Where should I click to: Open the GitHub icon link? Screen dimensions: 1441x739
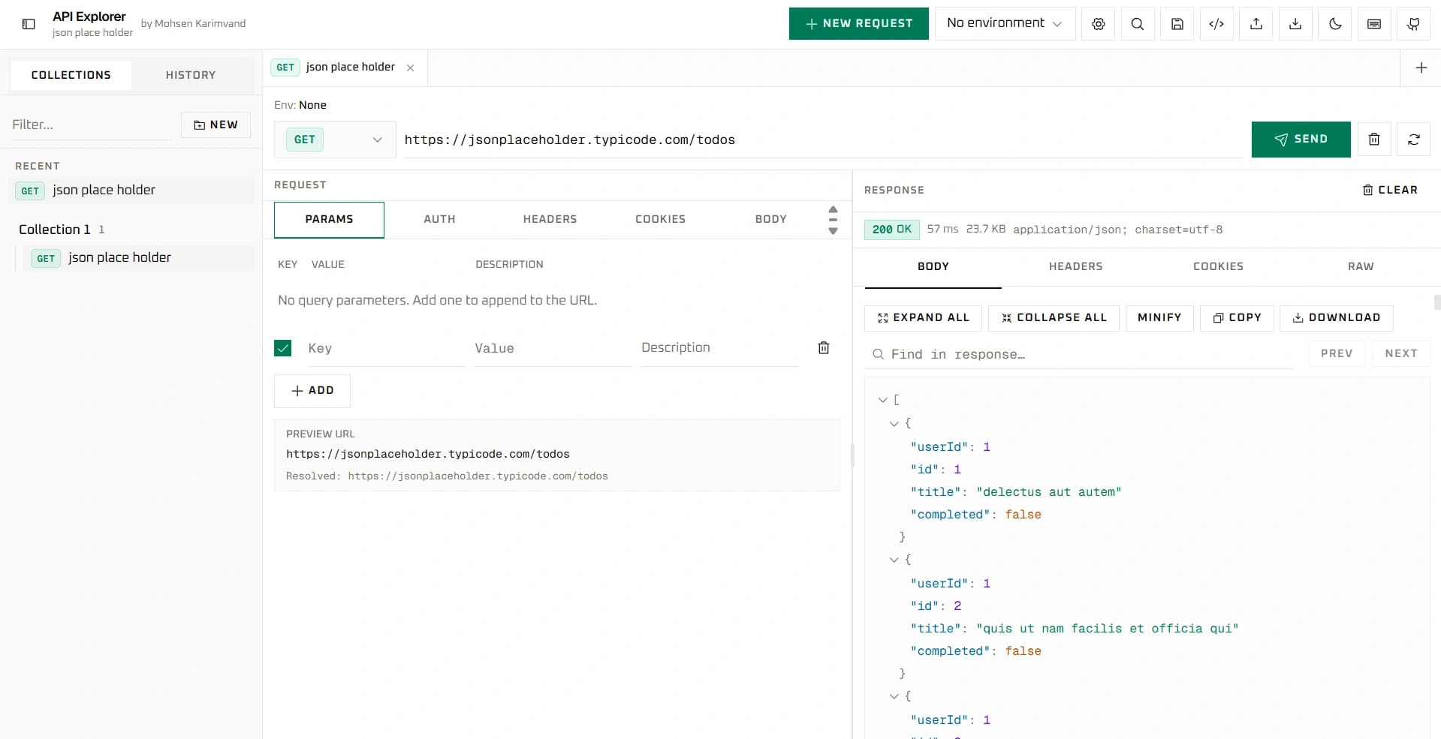click(1414, 24)
